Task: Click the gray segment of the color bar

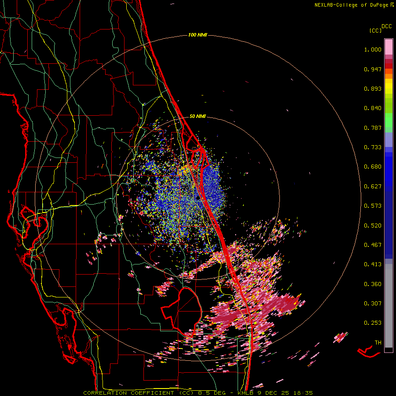Action: [x=389, y=306]
